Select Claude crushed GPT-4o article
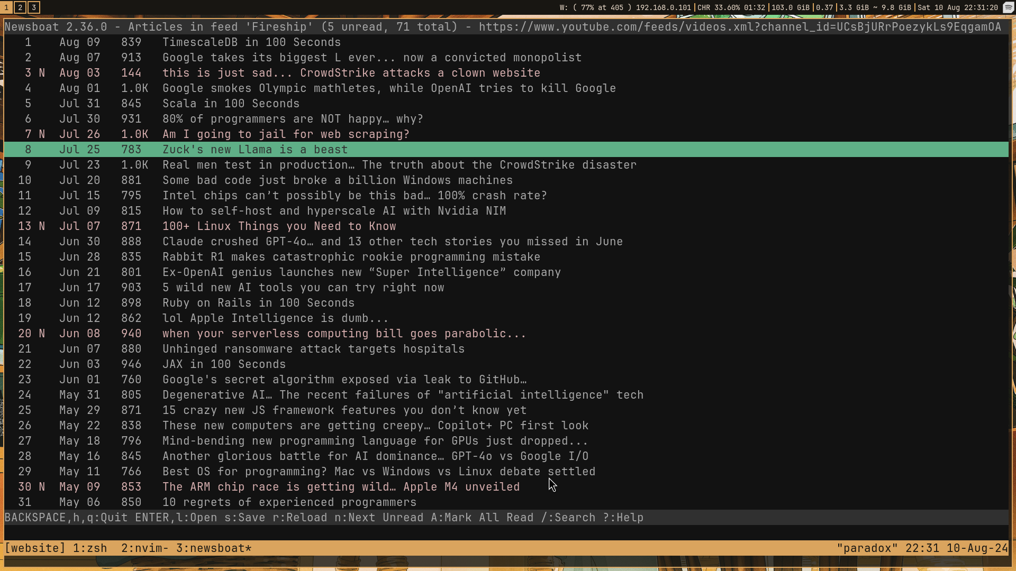 coord(506,242)
